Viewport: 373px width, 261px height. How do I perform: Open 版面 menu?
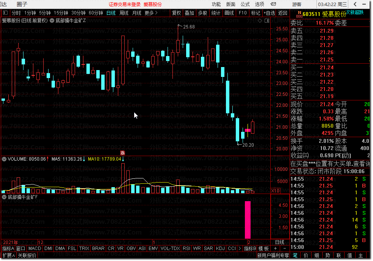[x=230, y=4]
